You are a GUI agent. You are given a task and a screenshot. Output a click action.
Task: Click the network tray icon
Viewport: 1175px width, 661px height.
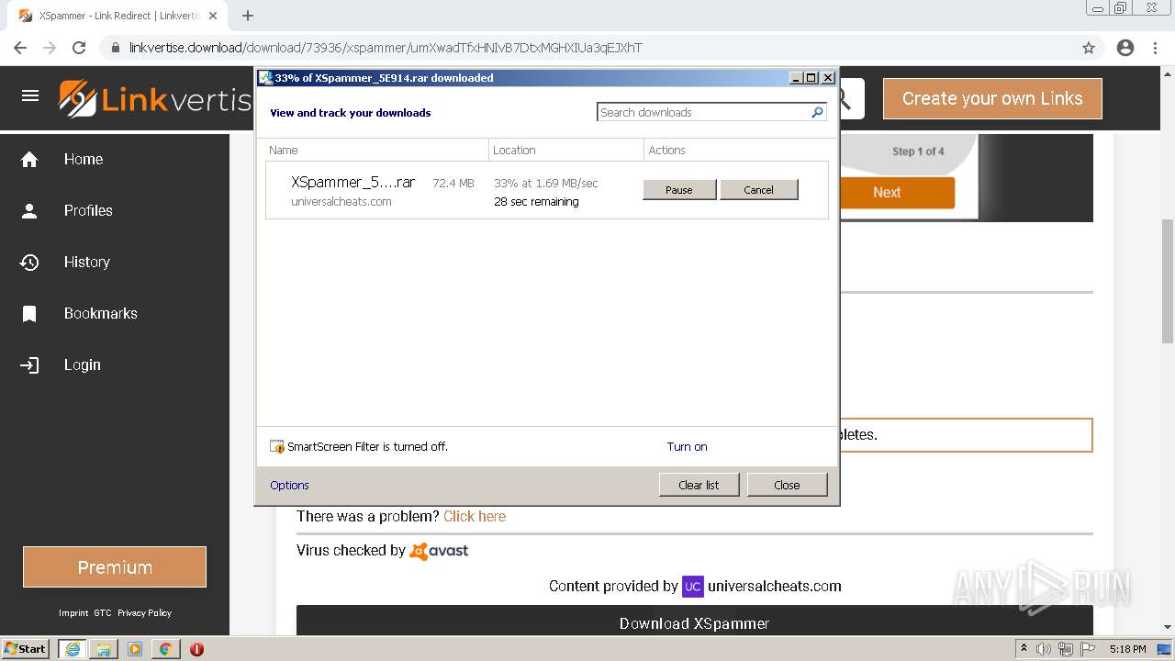click(x=1066, y=649)
